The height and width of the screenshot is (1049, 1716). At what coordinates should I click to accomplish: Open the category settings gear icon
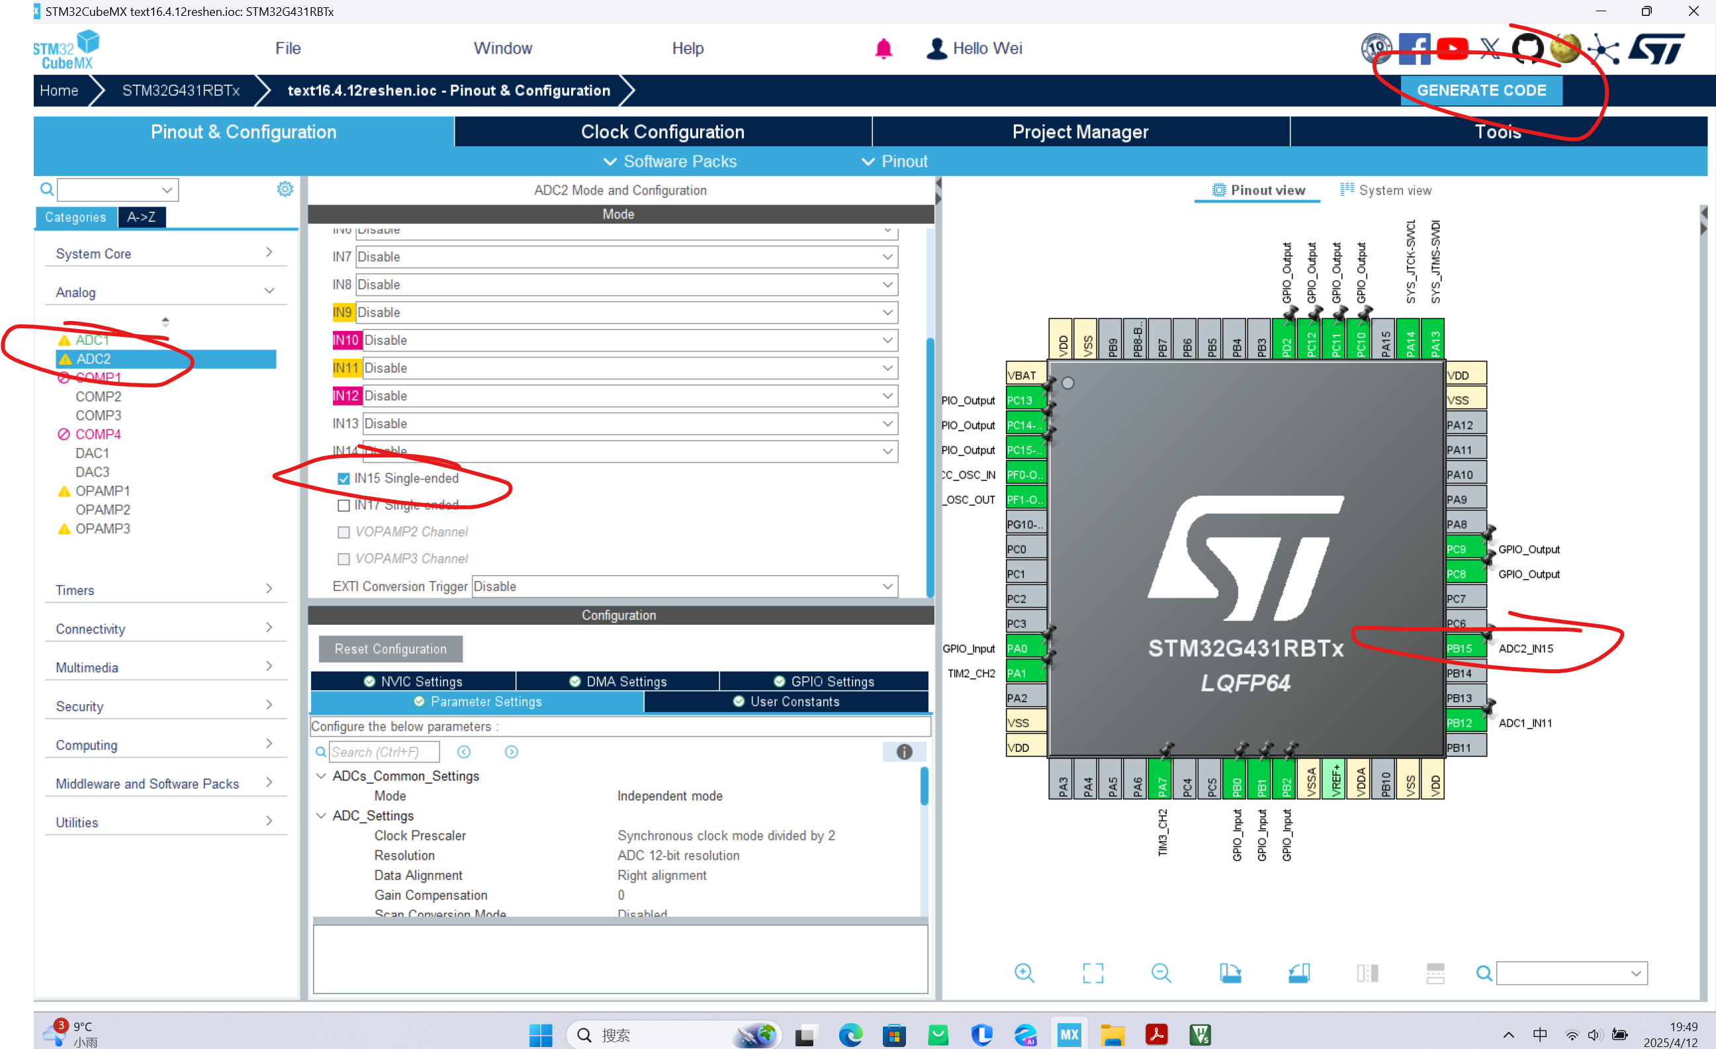click(x=285, y=189)
